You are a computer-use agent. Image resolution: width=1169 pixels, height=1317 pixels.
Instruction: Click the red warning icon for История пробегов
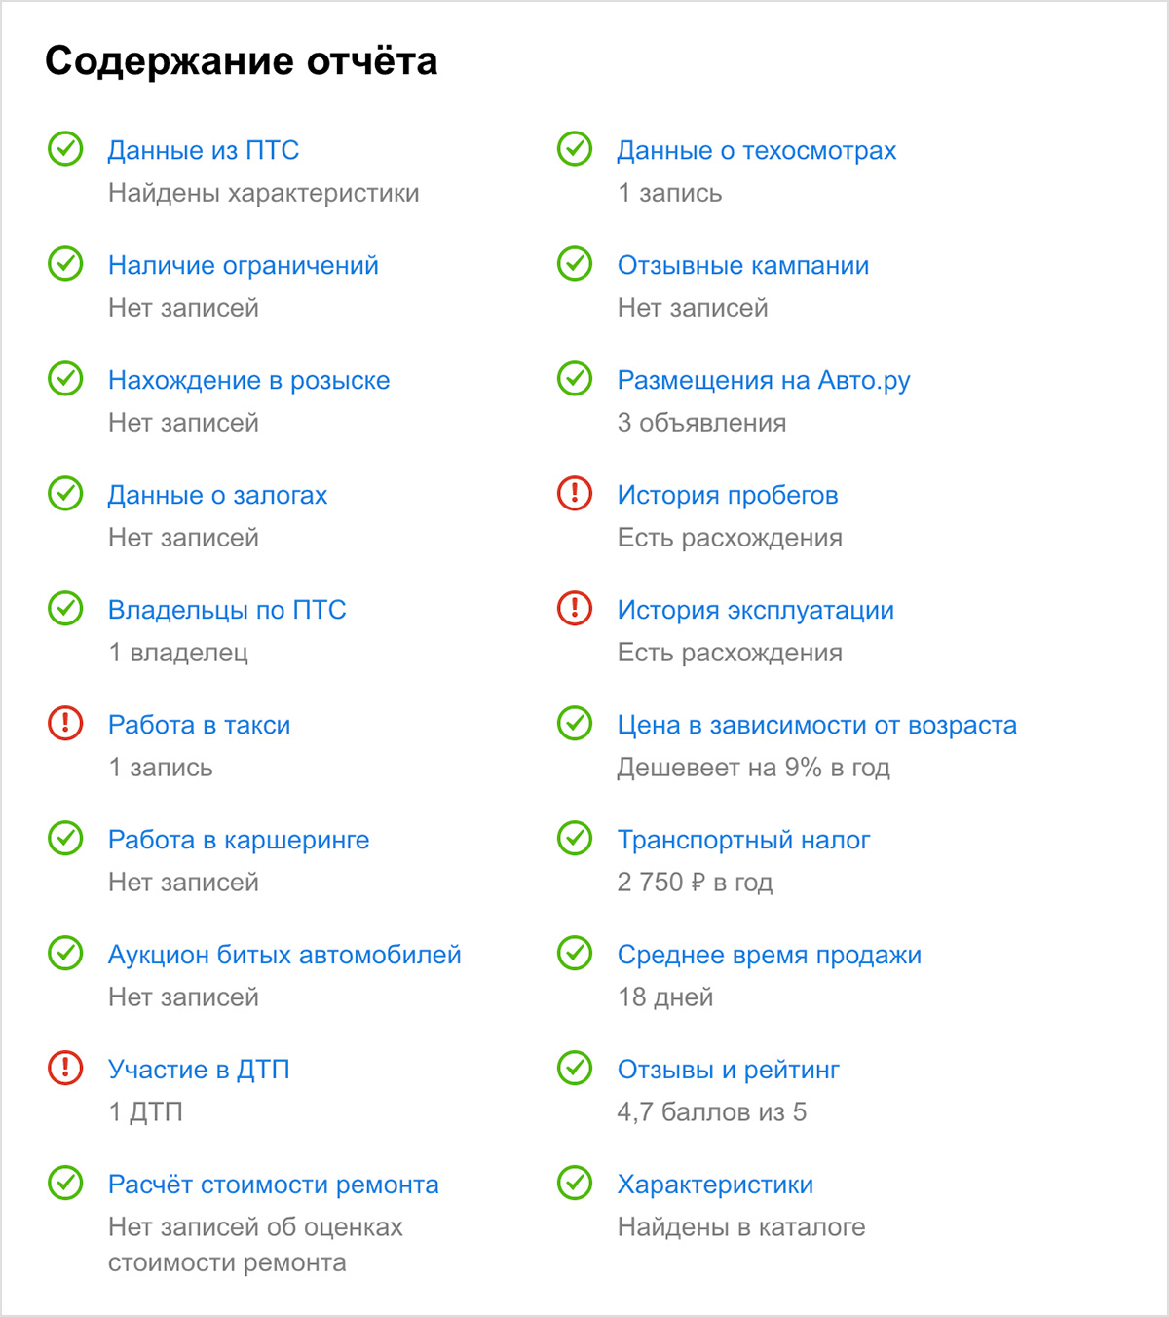[575, 494]
